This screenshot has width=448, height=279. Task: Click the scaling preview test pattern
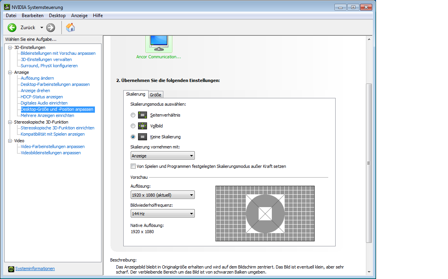pyautogui.click(x=265, y=214)
